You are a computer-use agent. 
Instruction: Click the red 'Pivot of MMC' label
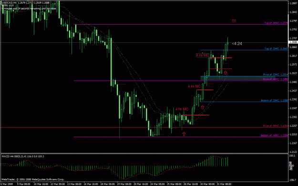pos(276,126)
